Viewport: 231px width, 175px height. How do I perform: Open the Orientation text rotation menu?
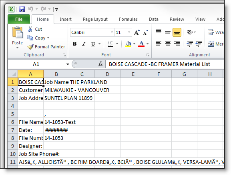pos(191,32)
